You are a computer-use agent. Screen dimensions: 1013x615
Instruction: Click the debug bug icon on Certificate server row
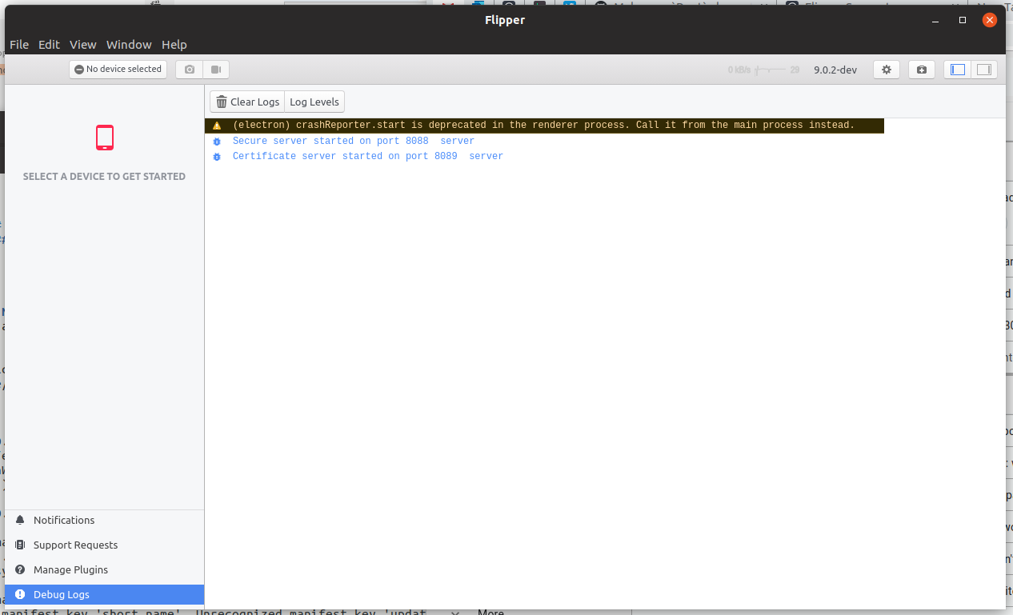point(217,156)
